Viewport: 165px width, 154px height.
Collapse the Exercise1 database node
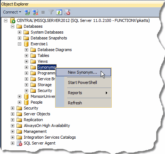click(x=19, y=44)
